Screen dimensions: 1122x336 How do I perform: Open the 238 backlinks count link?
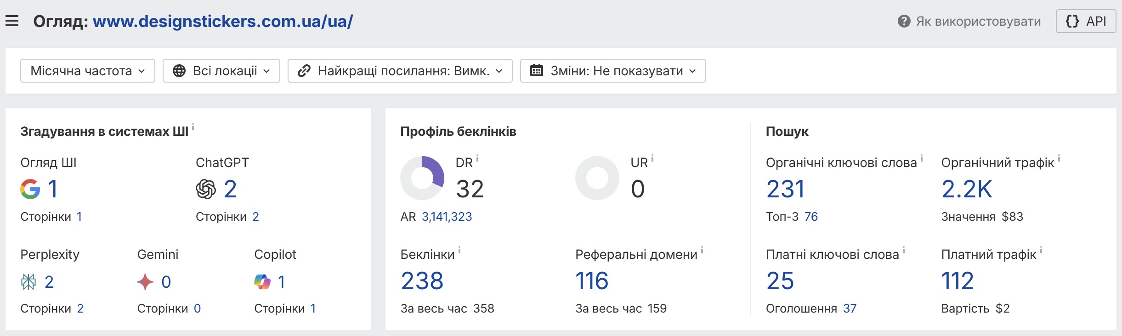[422, 281]
